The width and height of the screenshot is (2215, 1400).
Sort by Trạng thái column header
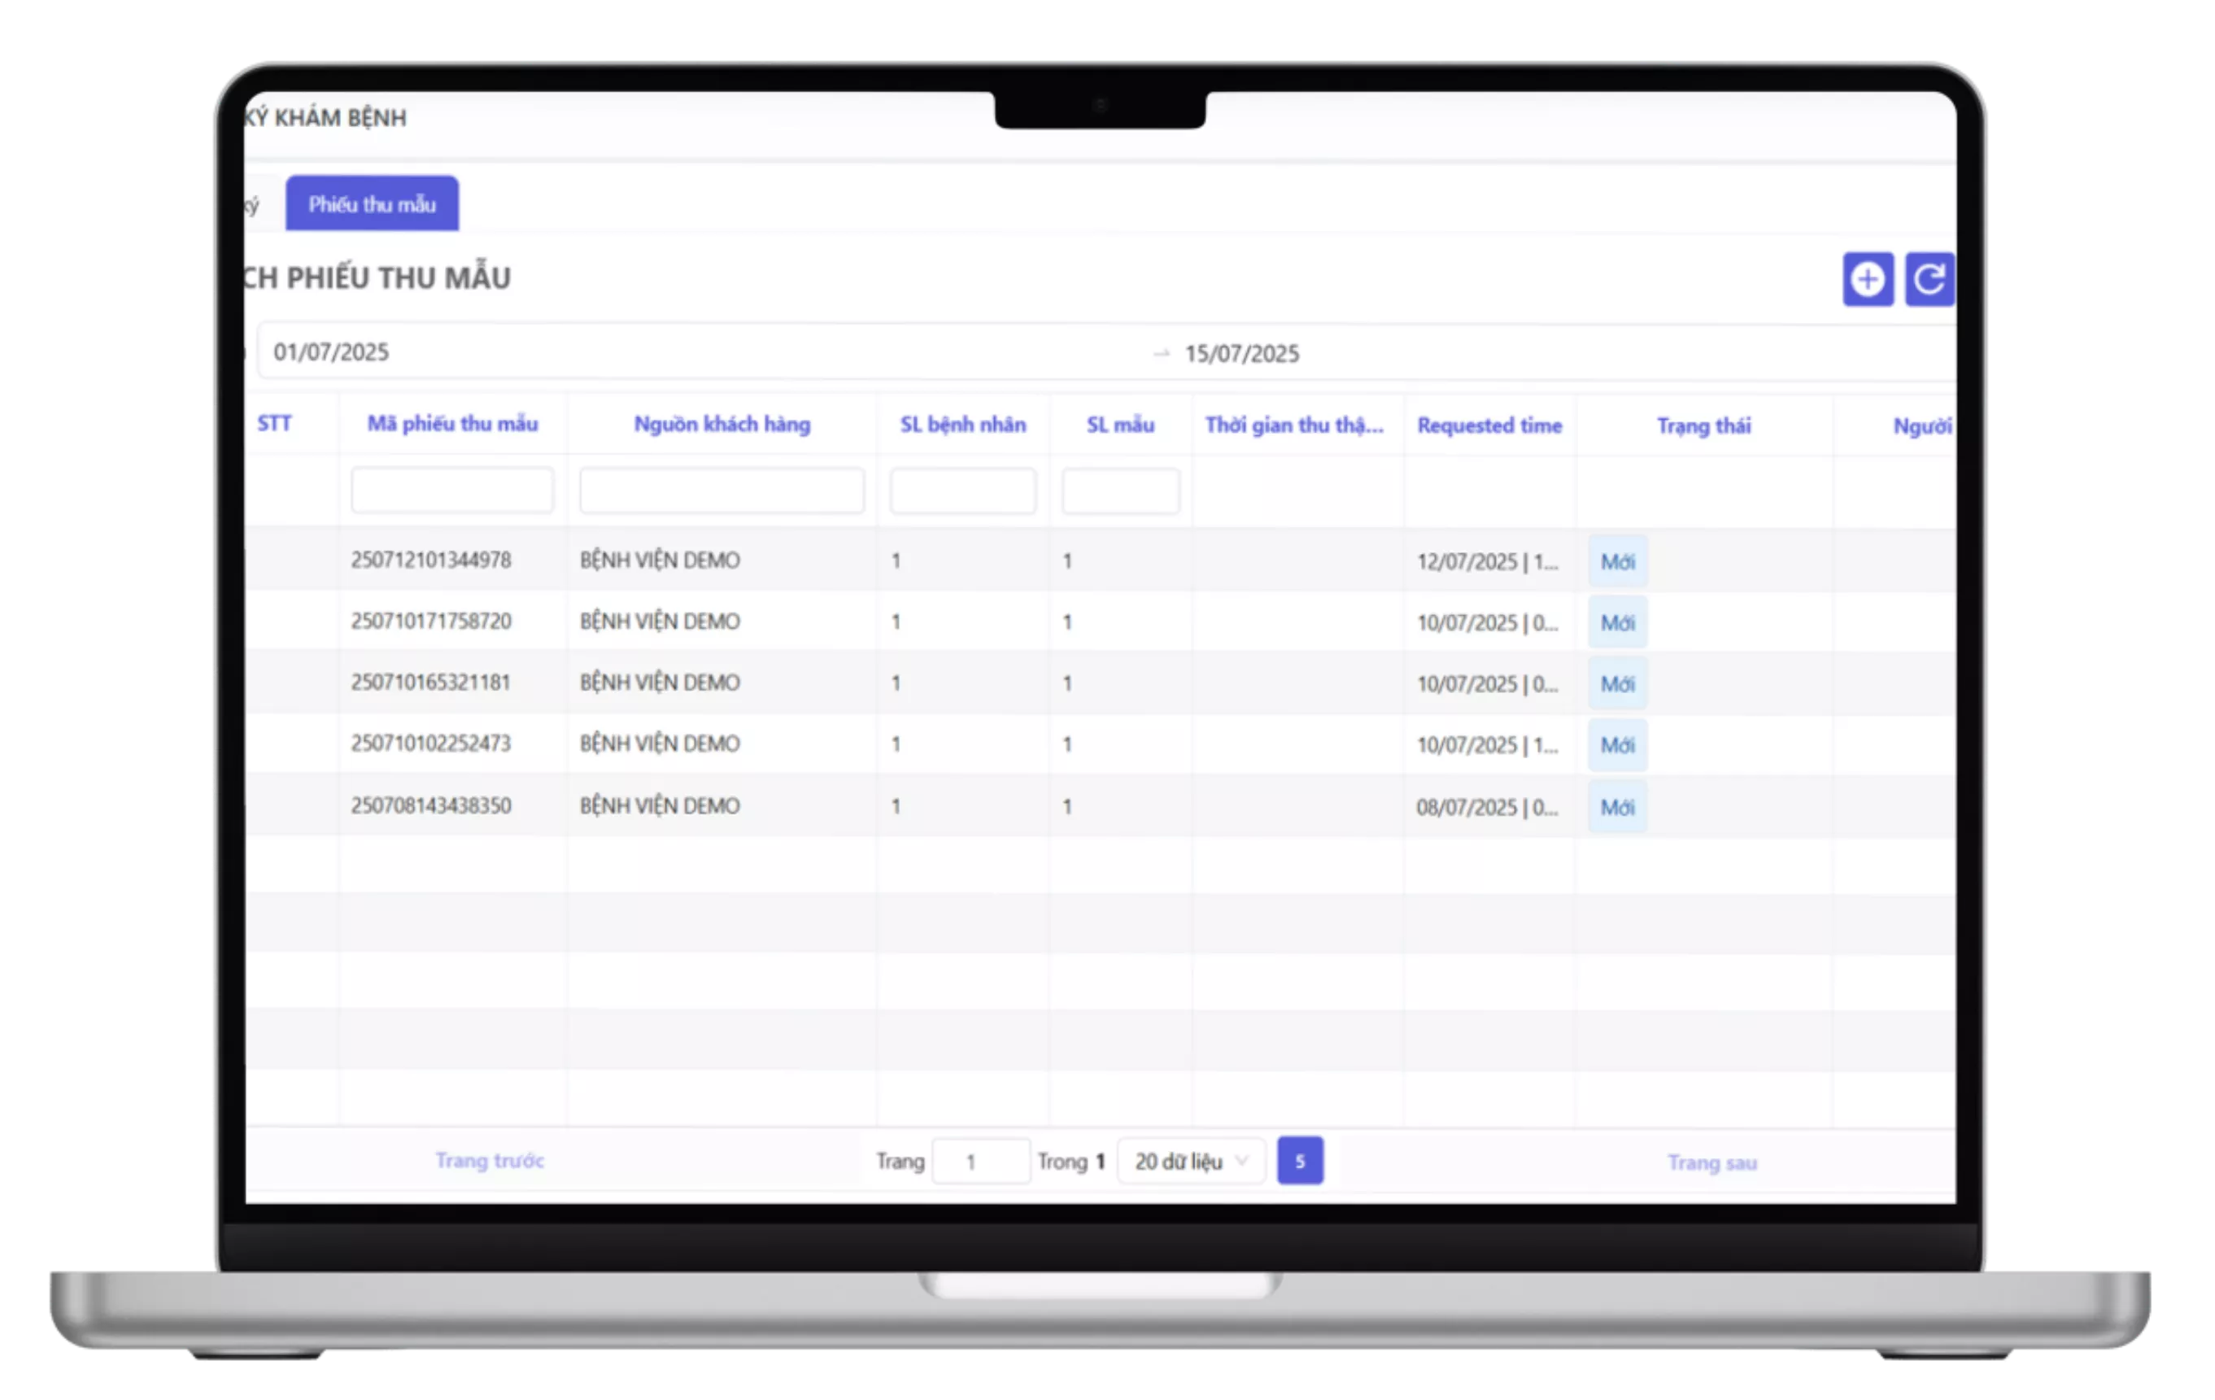click(x=1703, y=426)
